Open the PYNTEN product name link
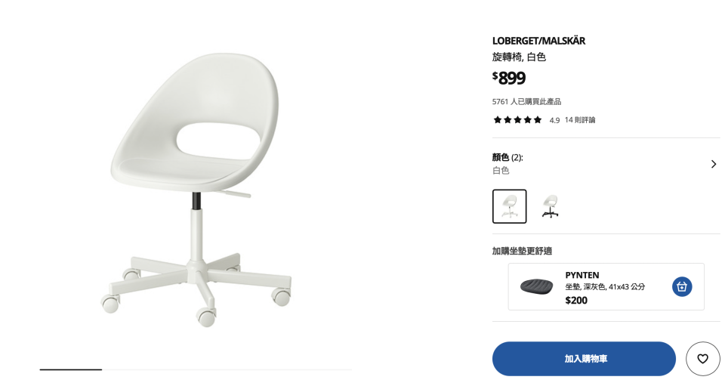The height and width of the screenshot is (386, 725). click(x=582, y=275)
